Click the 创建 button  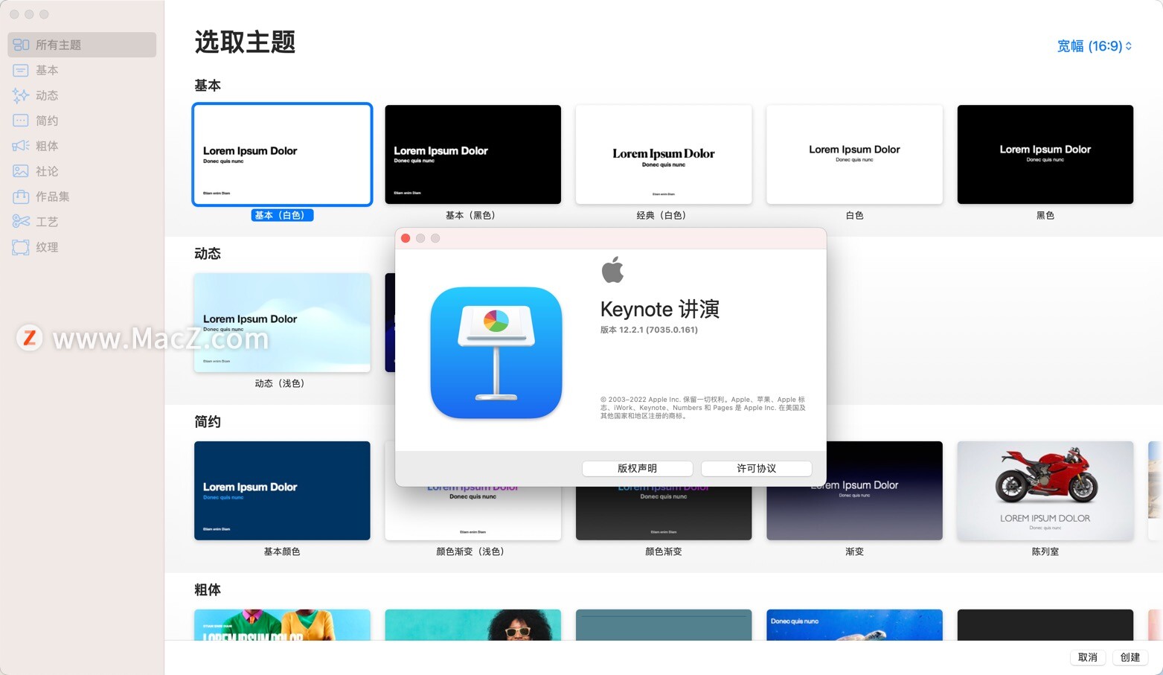pos(1130,657)
